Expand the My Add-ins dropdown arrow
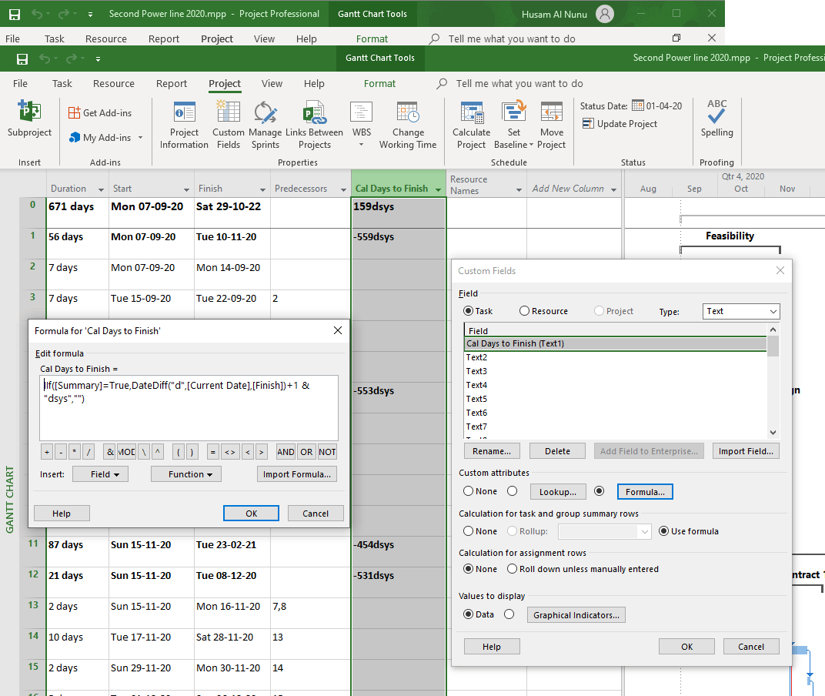The height and width of the screenshot is (696, 825). pos(141,137)
